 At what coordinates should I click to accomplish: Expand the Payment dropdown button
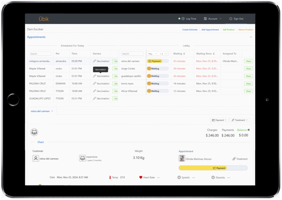(219, 120)
